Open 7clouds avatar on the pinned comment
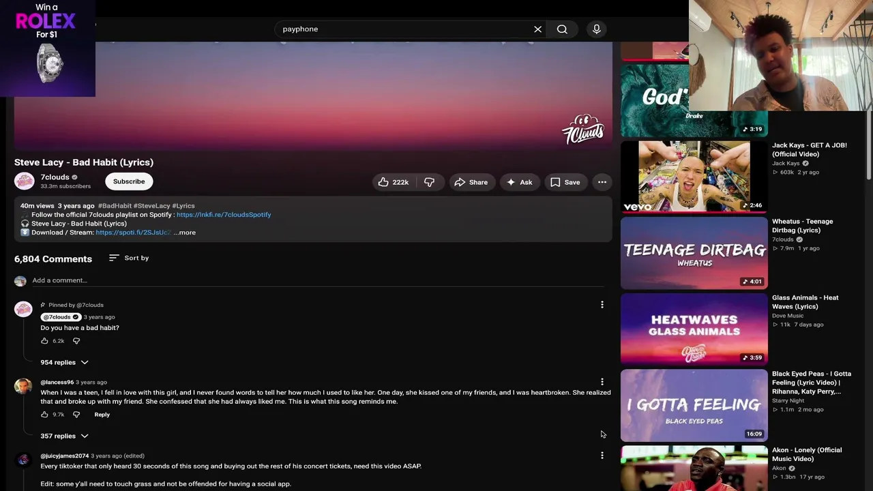The width and height of the screenshot is (873, 491). 23,309
